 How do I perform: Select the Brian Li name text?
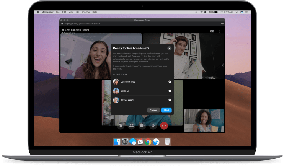click(x=125, y=91)
